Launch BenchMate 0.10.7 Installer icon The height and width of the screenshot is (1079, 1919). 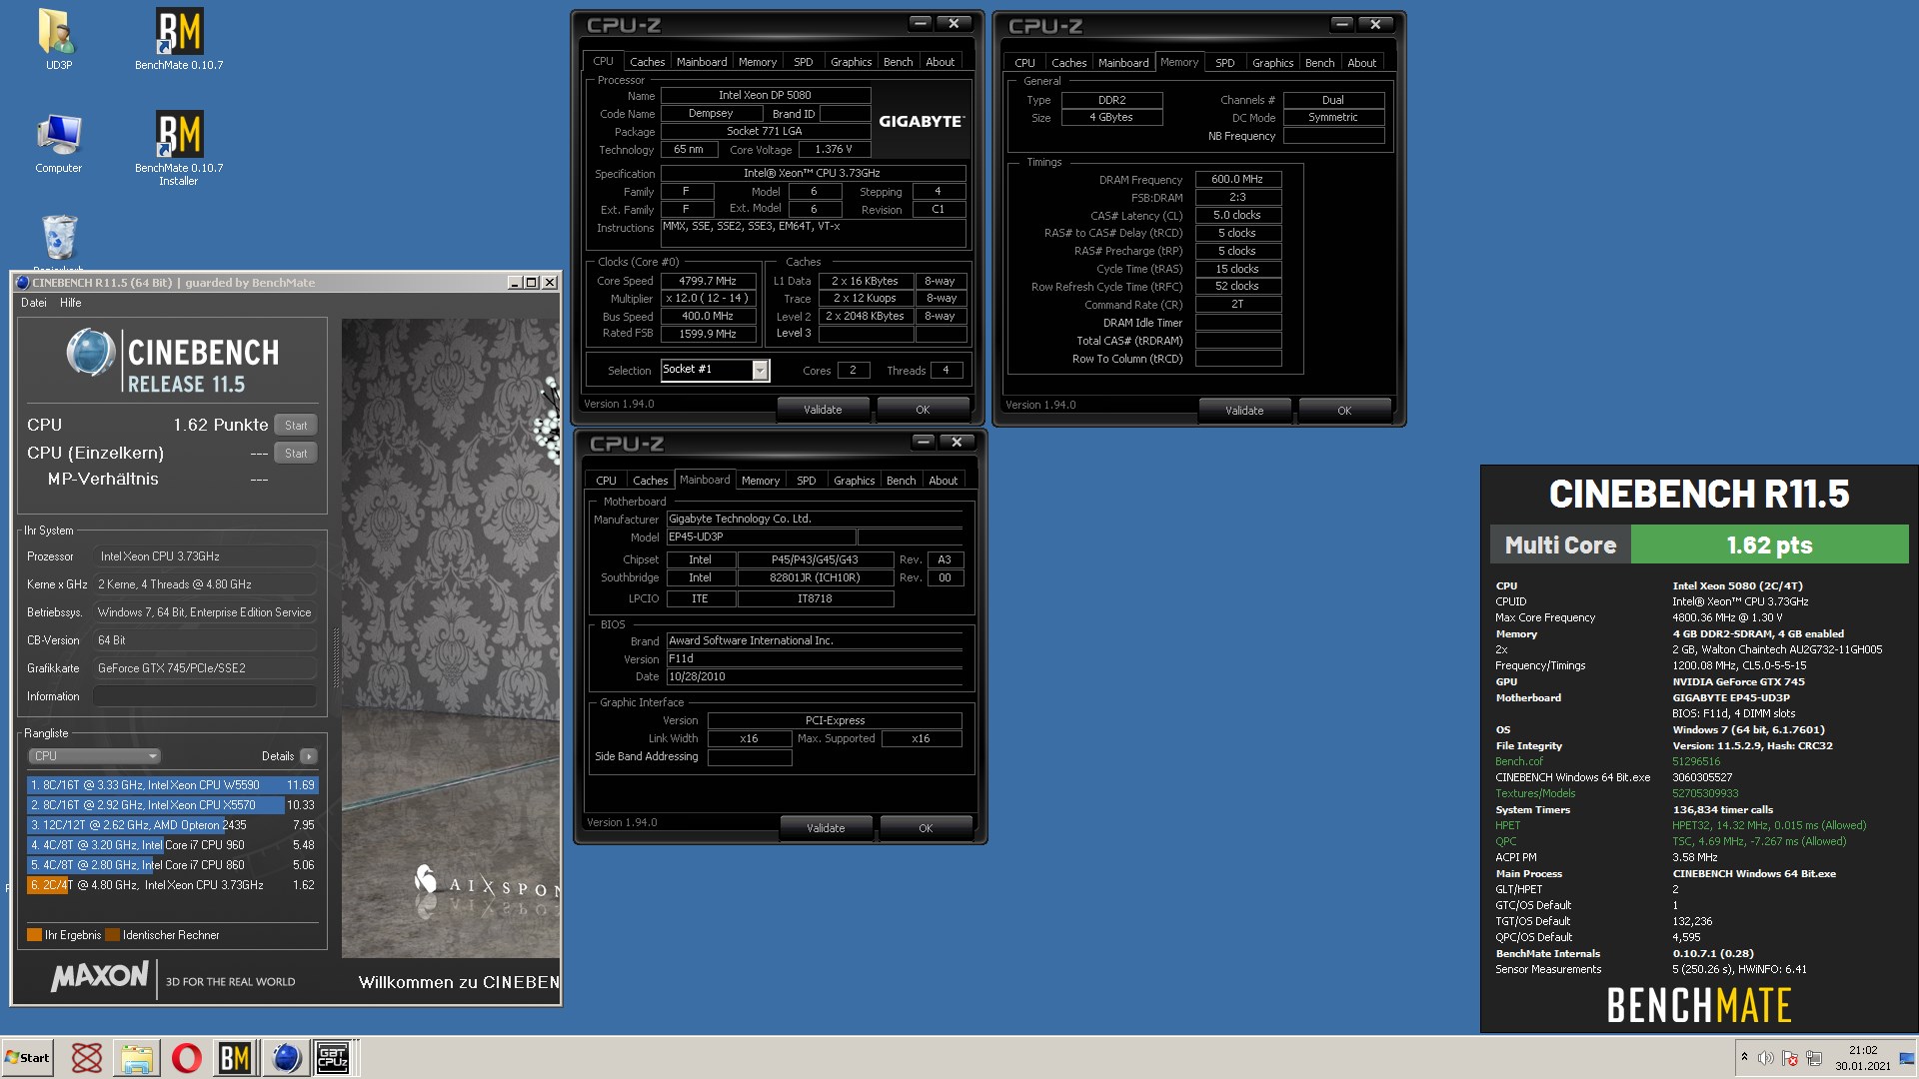pos(179,148)
